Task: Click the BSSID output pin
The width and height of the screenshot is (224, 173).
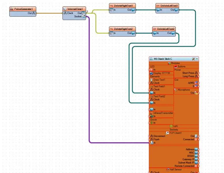Action: [x=199, y=156]
